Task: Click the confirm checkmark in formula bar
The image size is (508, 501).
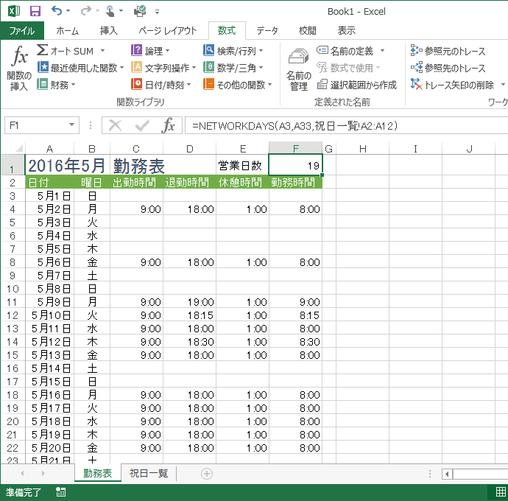Action: point(142,125)
